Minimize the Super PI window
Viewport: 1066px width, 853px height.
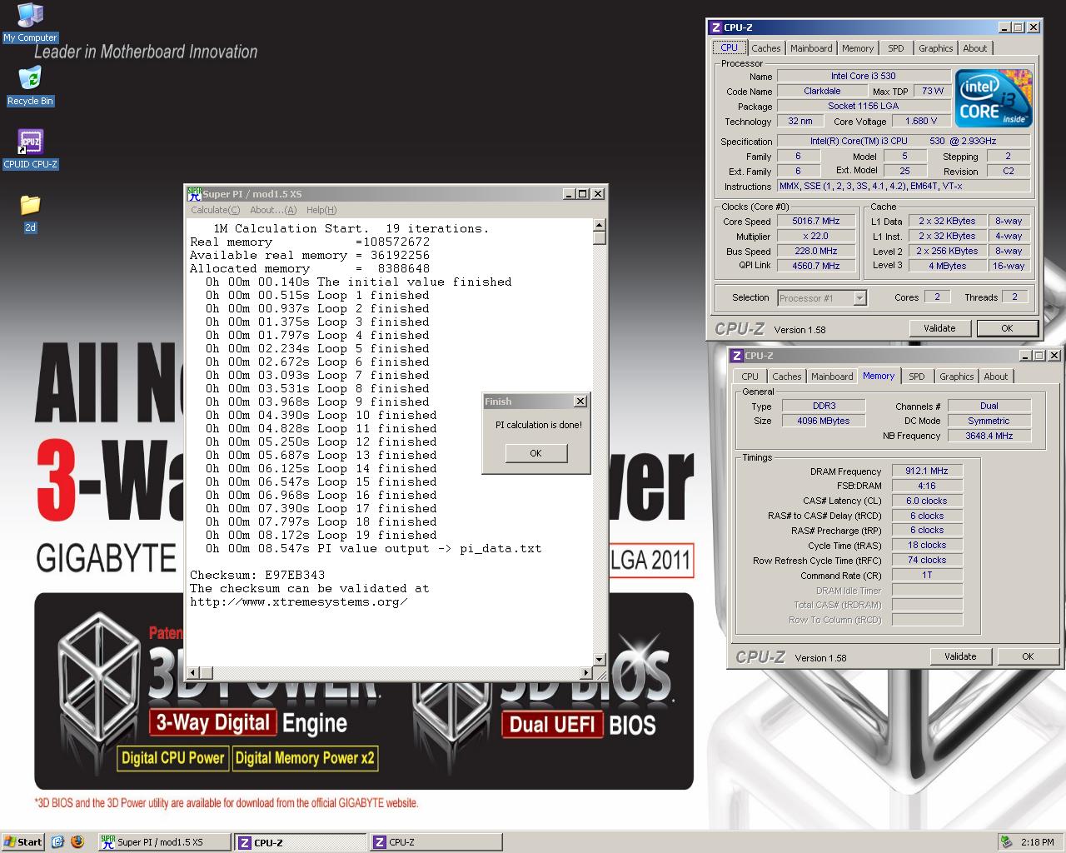coord(569,194)
